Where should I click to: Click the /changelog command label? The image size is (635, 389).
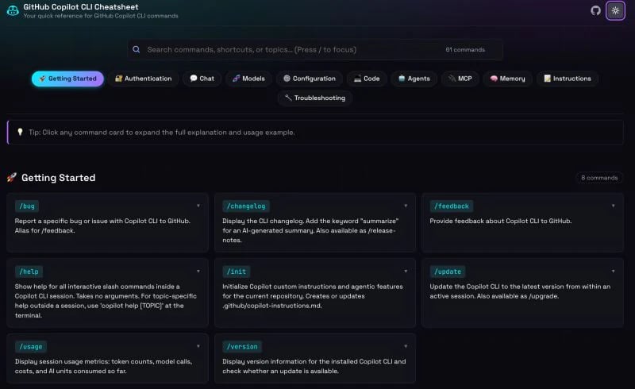246,206
